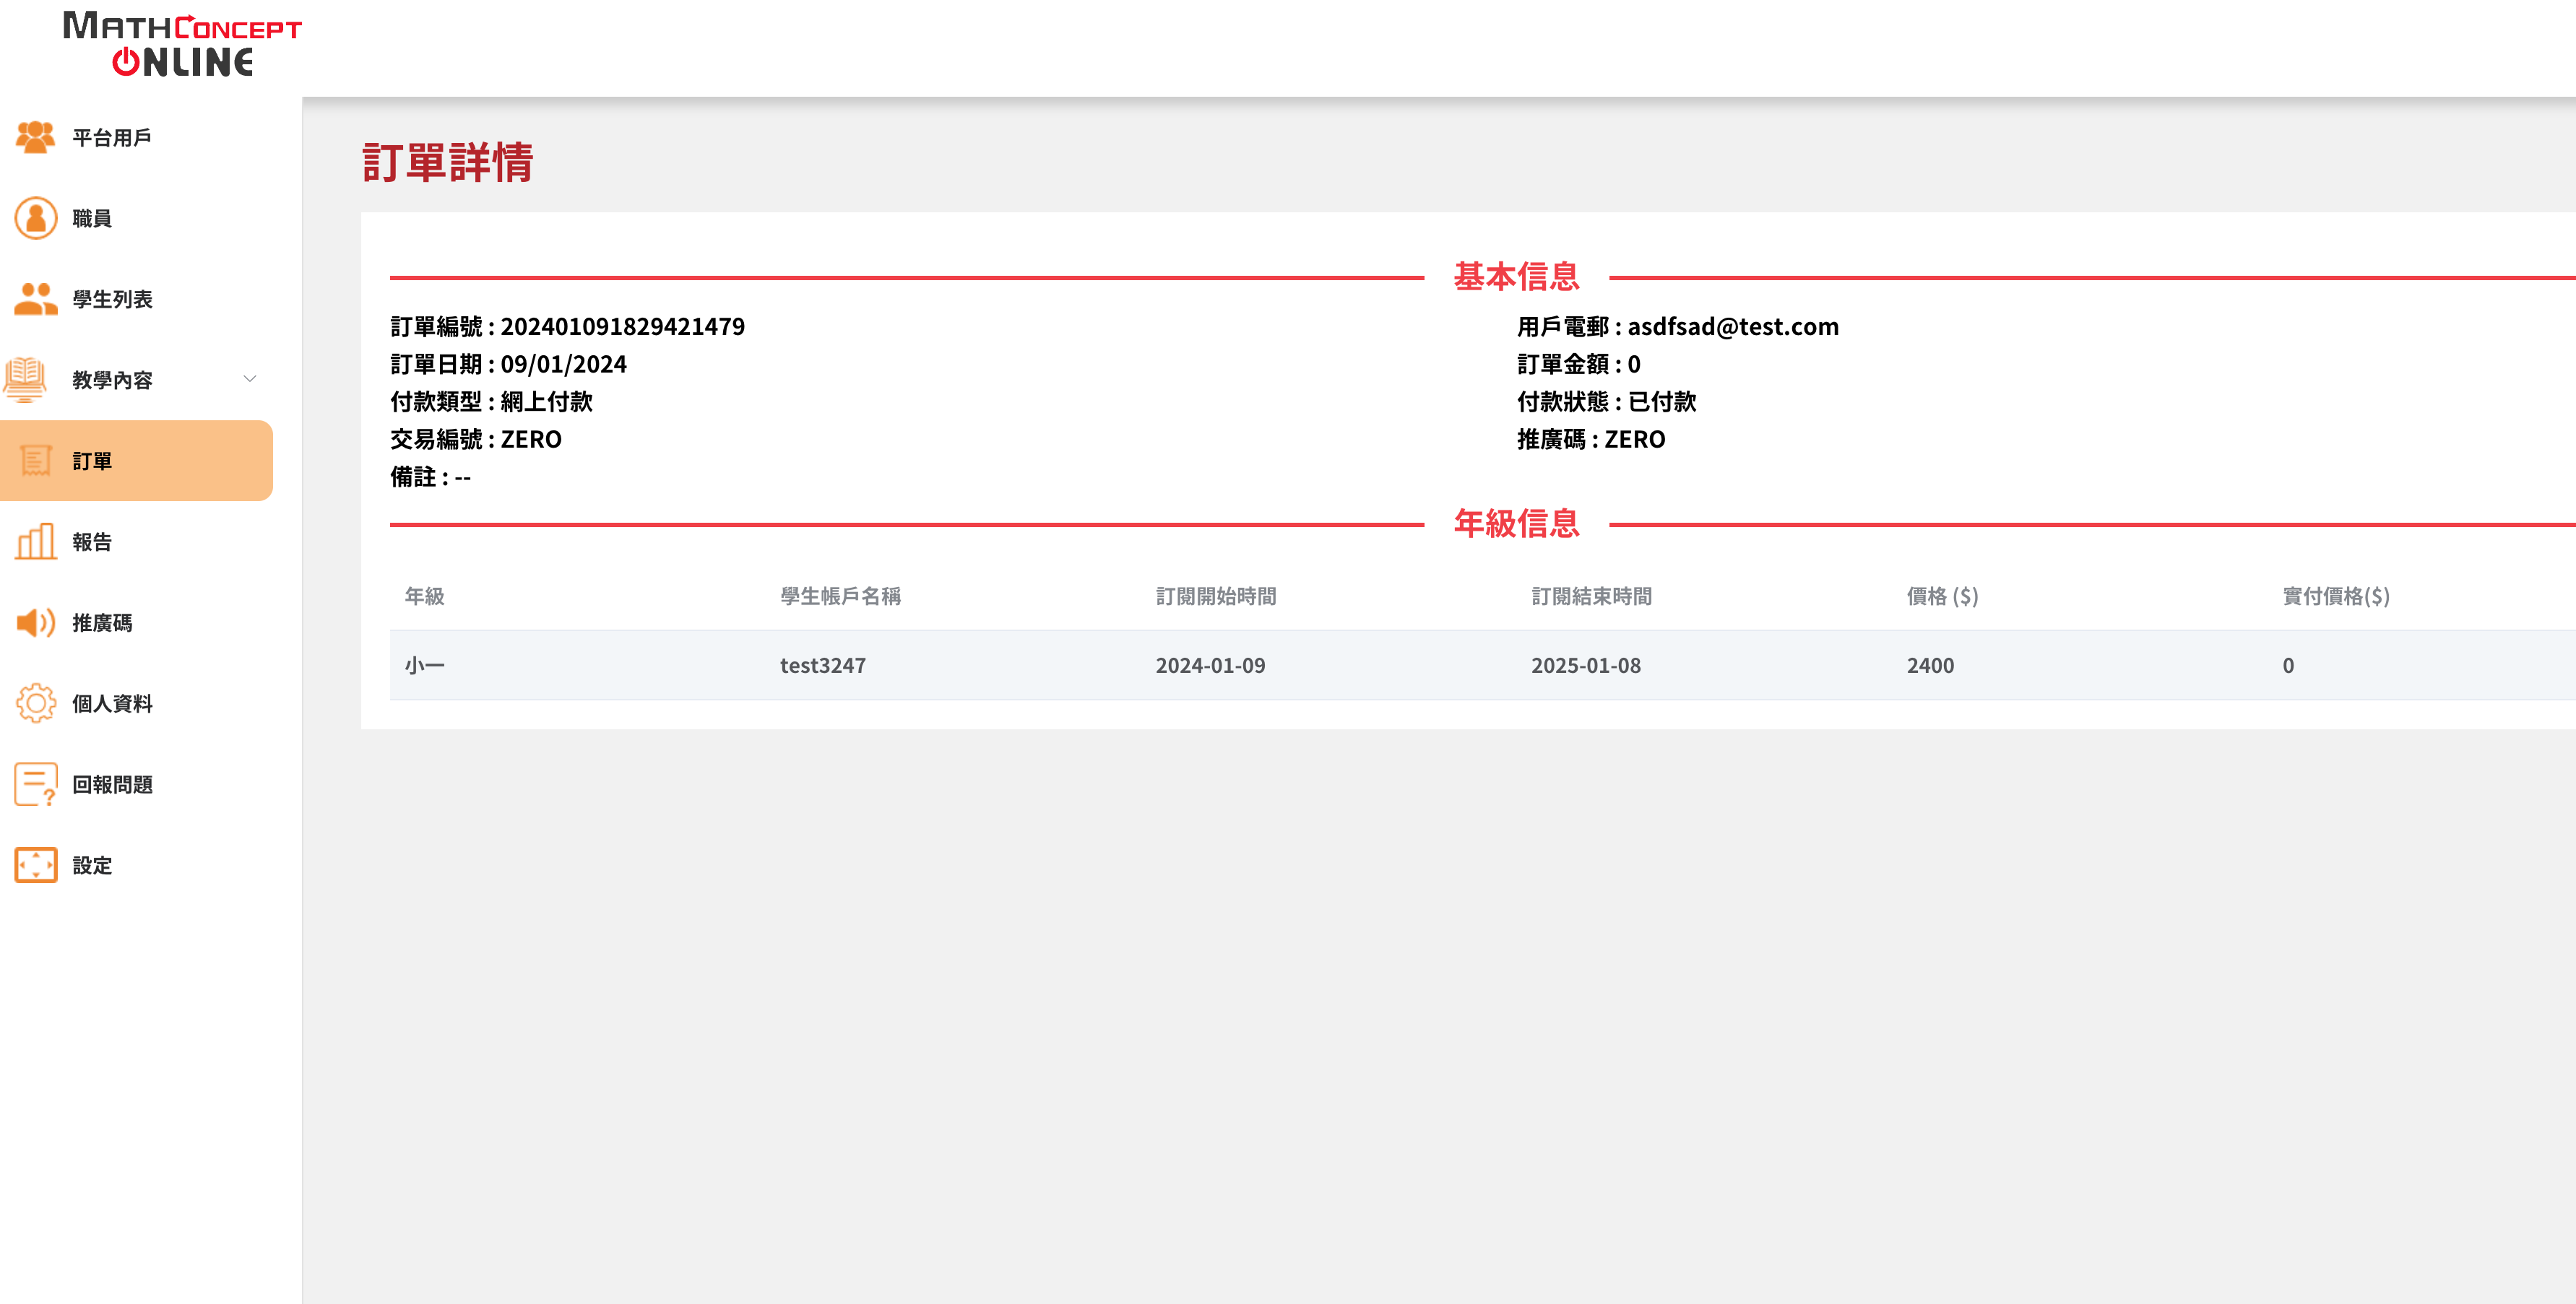
Task: Click the 年級 column header
Action: 424,596
